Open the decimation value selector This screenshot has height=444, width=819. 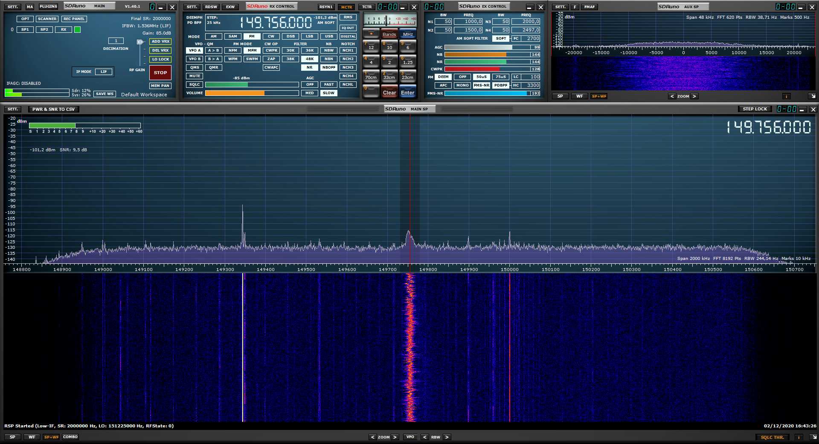[116, 41]
